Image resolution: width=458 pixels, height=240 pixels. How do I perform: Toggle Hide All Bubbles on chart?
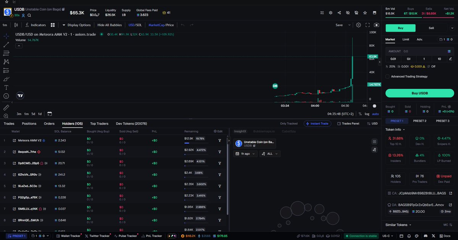pos(110,25)
